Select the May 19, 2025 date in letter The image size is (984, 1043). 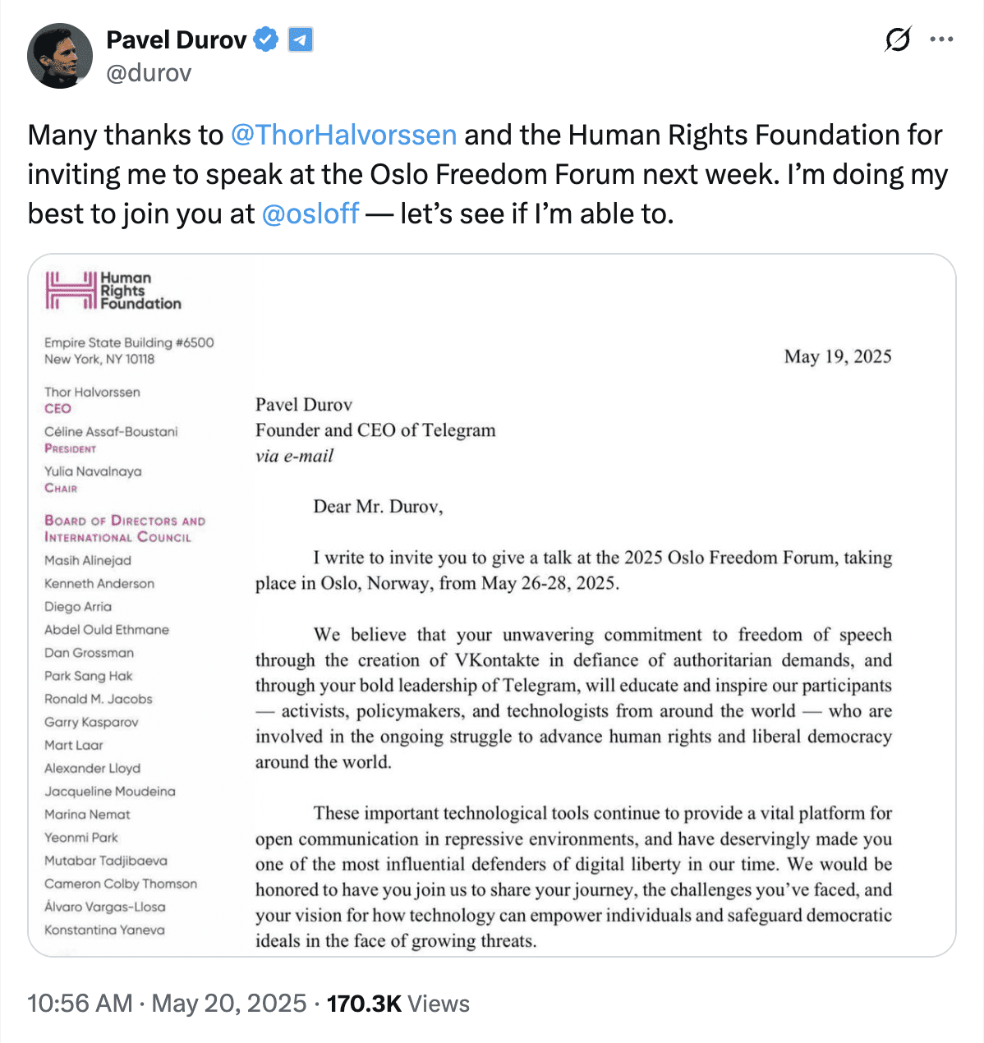838,356
